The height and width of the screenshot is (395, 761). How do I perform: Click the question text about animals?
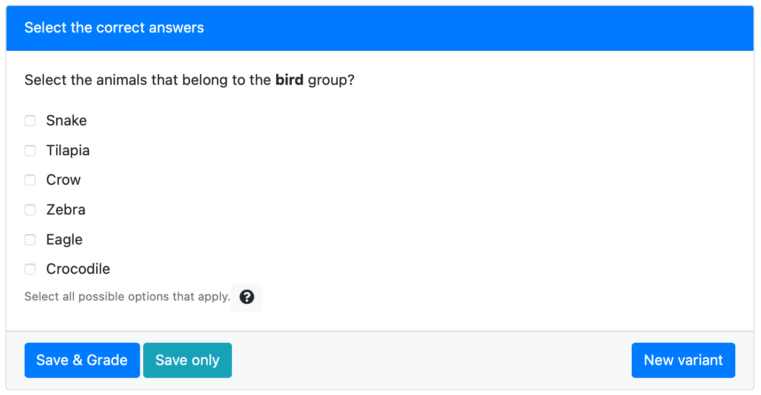[x=190, y=81]
